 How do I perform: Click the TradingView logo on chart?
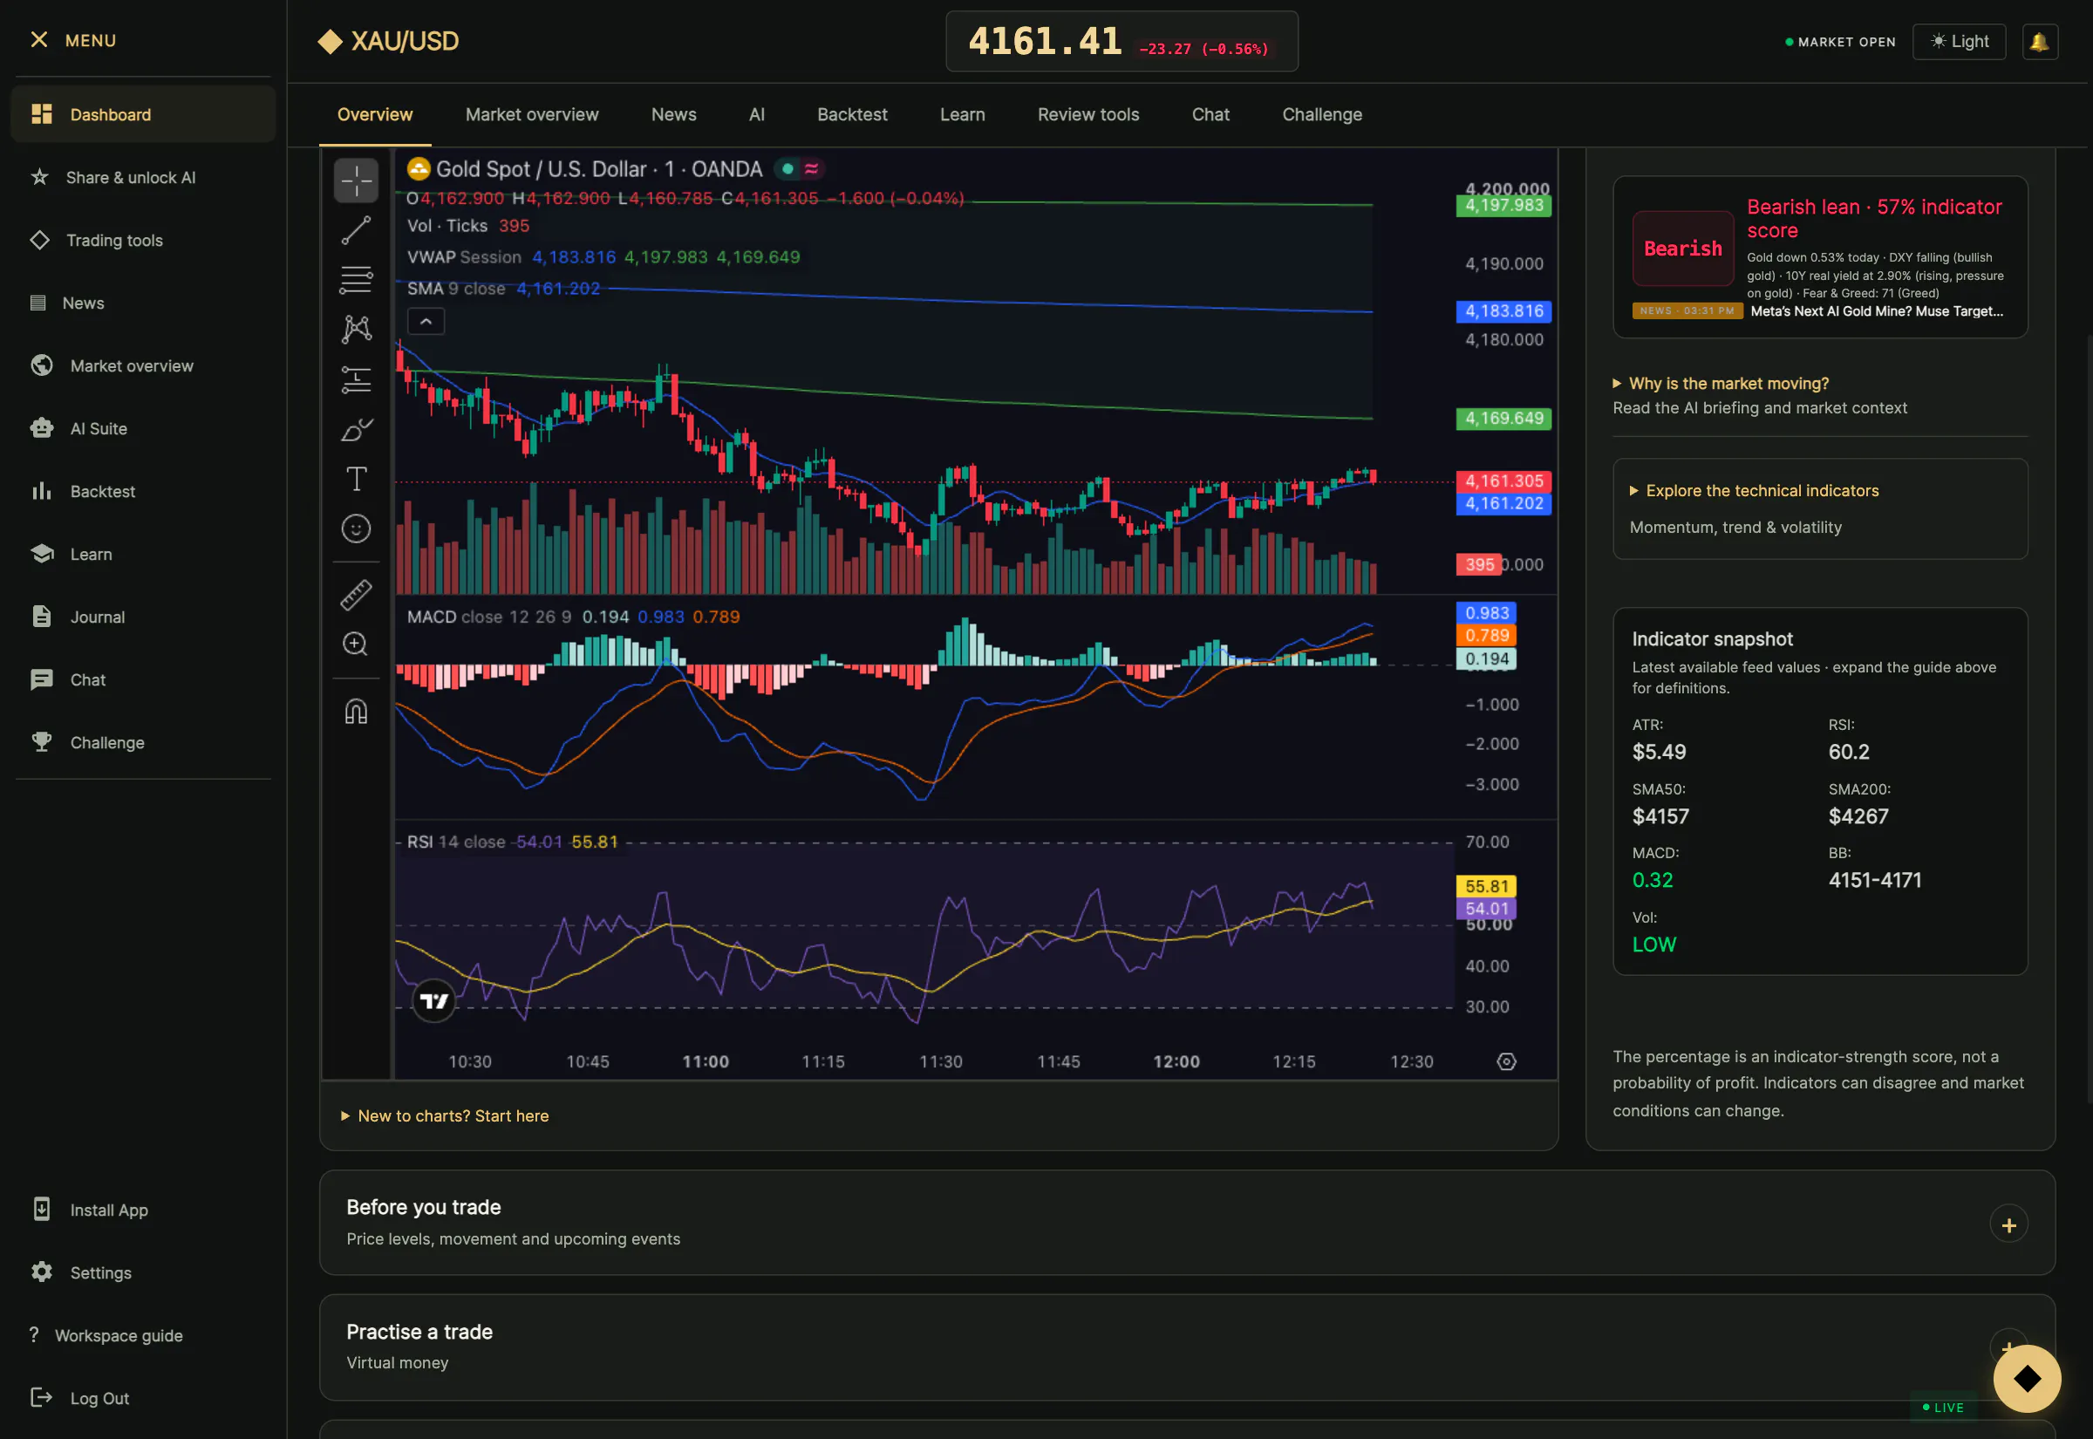(x=433, y=1001)
